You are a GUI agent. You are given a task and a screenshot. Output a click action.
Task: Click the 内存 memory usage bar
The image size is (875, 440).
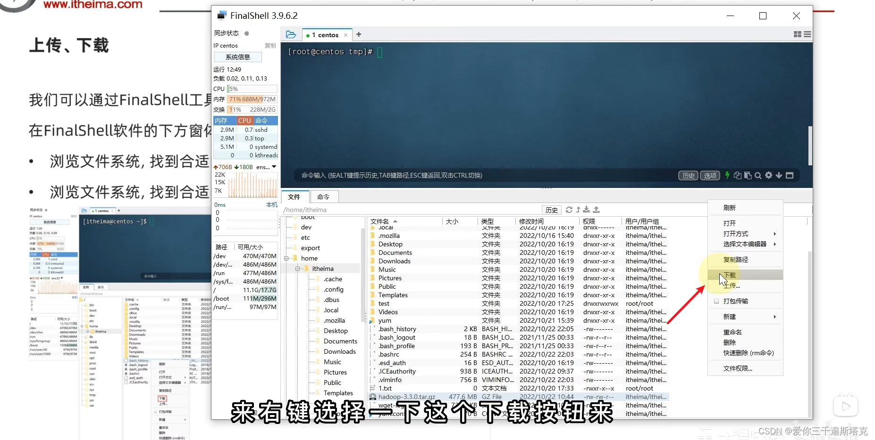(x=251, y=99)
